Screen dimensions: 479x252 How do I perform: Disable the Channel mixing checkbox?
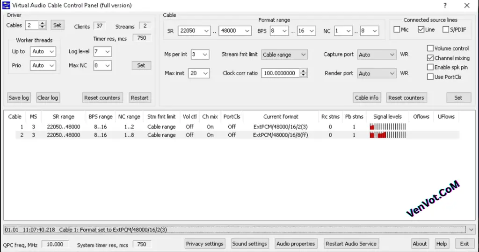click(430, 58)
